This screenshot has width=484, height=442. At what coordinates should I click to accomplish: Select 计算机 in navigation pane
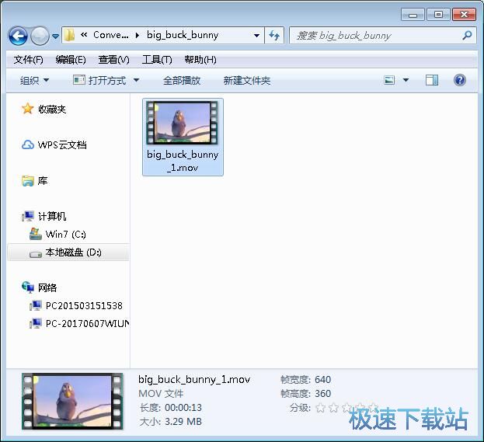(x=52, y=217)
